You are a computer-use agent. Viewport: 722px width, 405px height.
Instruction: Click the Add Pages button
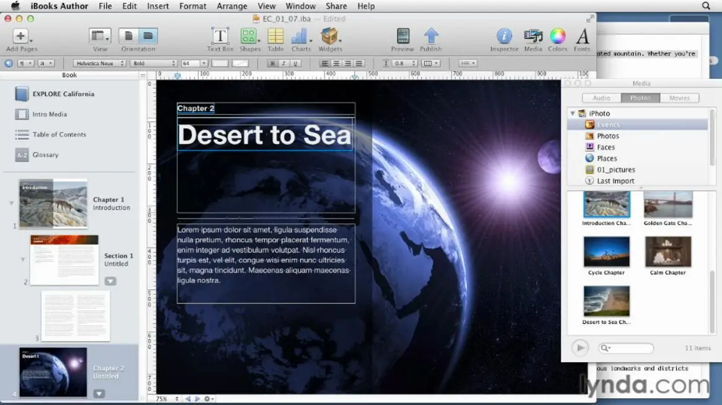(x=21, y=36)
